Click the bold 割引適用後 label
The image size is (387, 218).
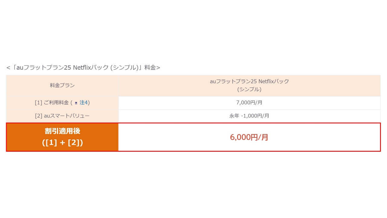pos(62,131)
